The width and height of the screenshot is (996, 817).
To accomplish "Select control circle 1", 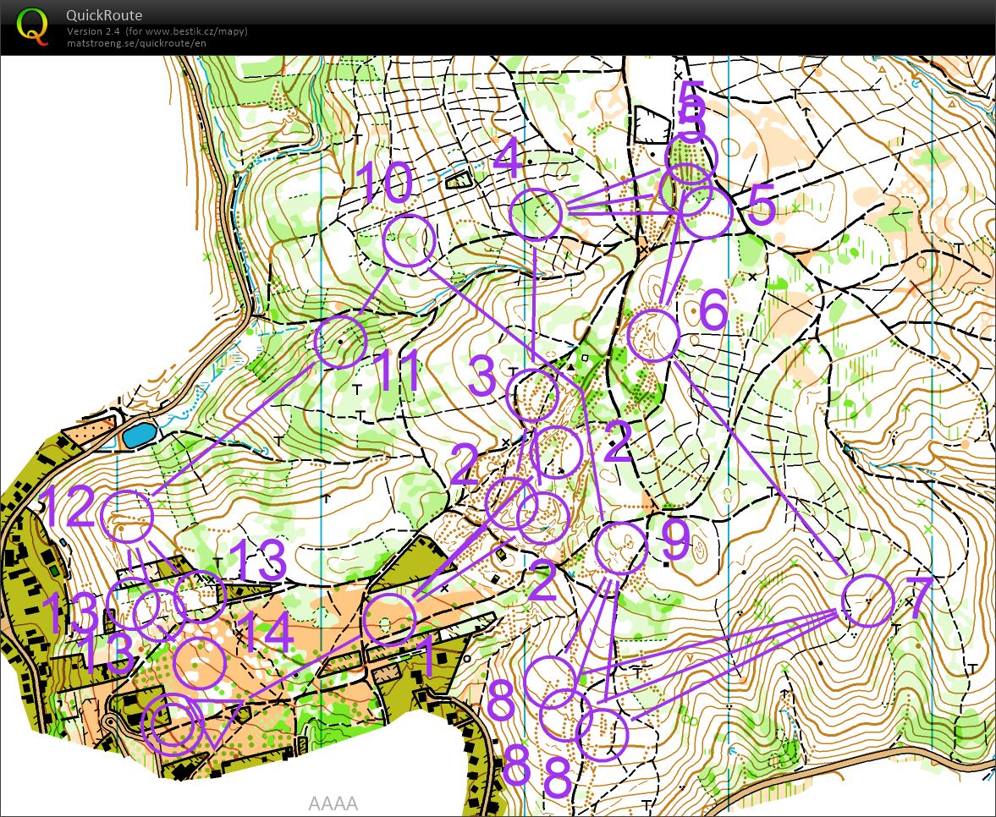I will point(389,620).
